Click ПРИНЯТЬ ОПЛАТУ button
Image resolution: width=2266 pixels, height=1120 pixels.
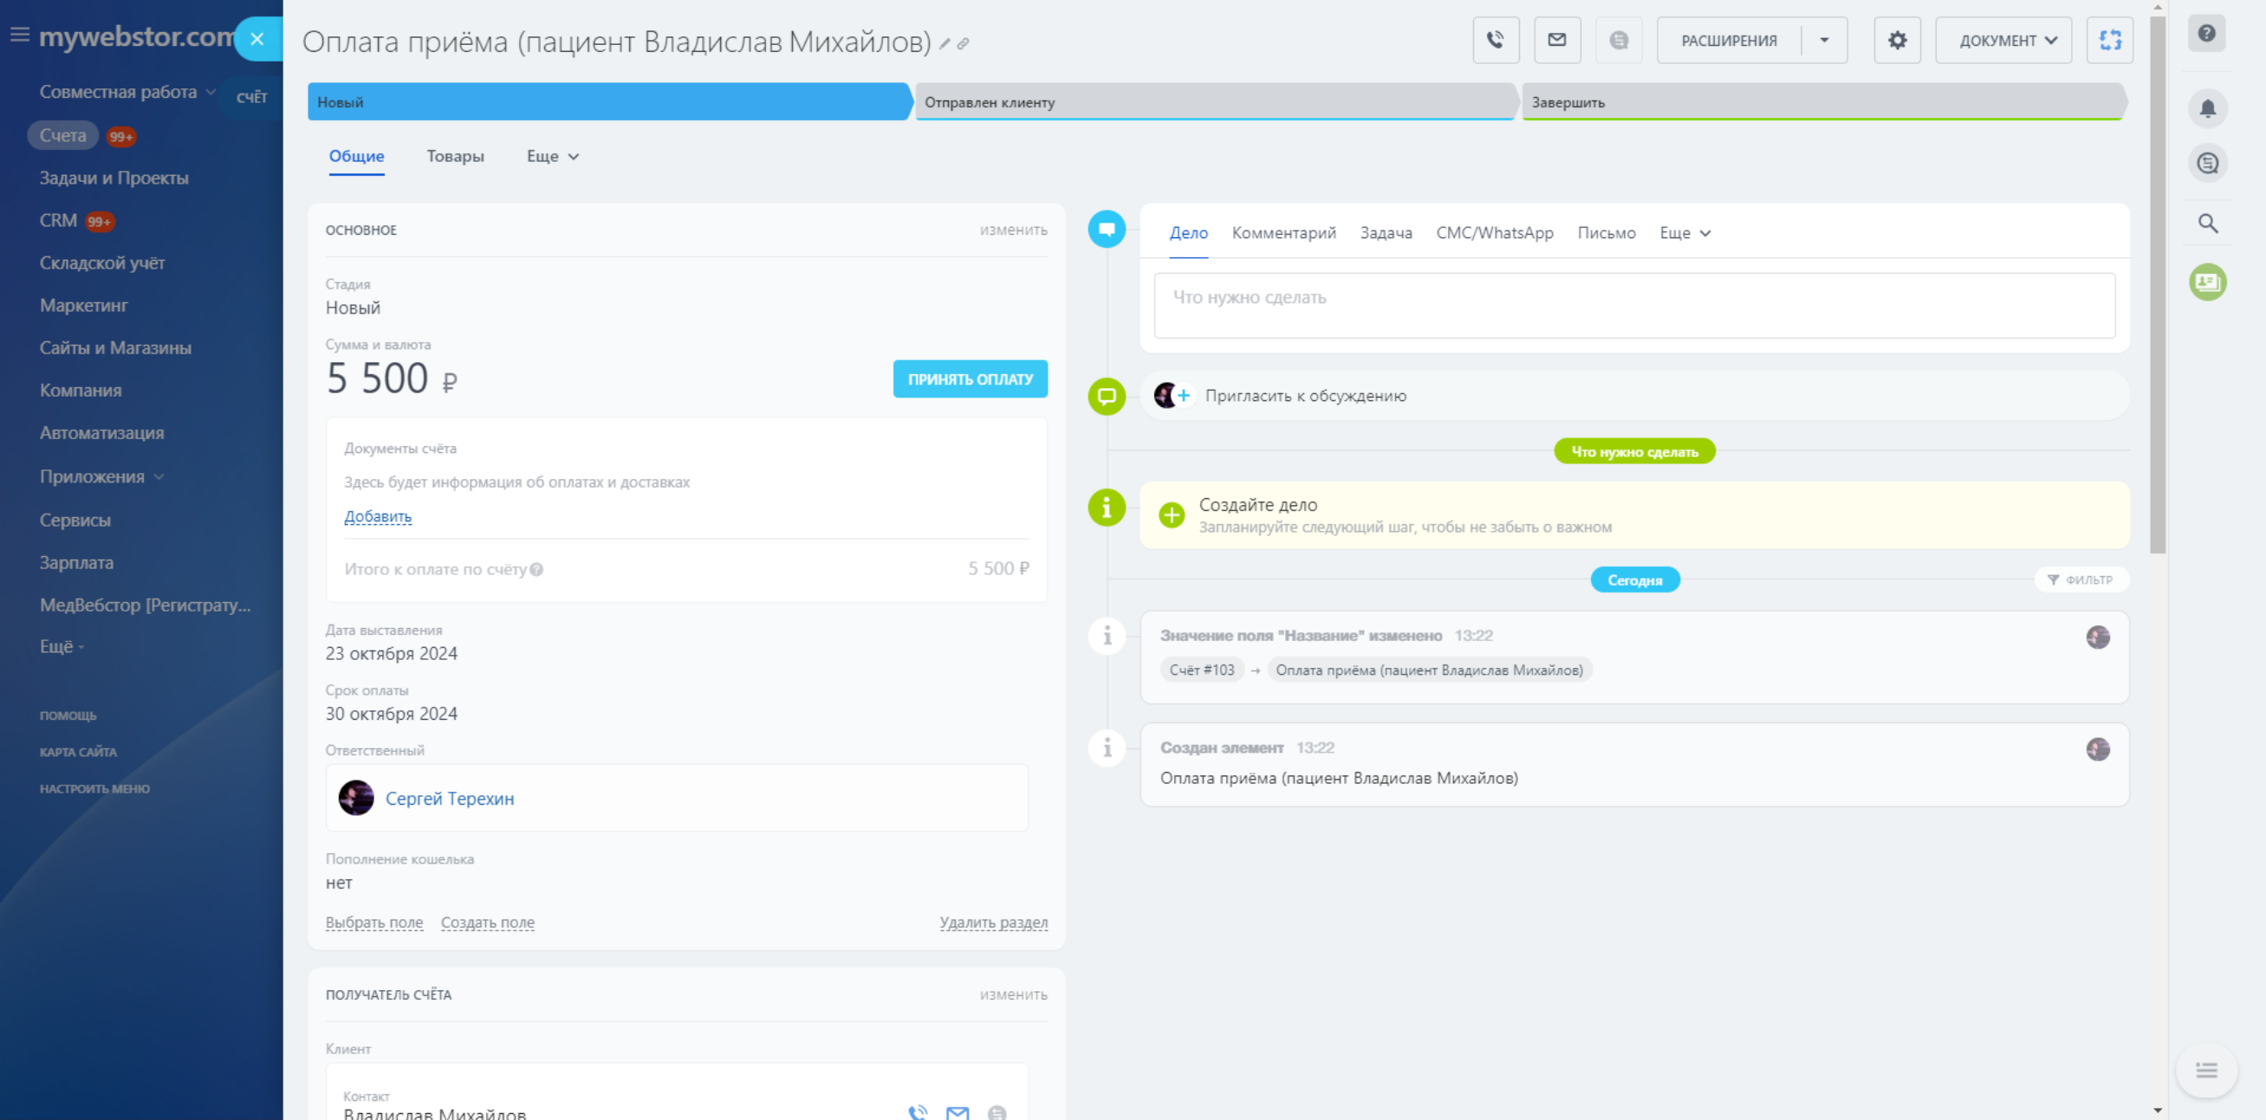[x=971, y=379]
